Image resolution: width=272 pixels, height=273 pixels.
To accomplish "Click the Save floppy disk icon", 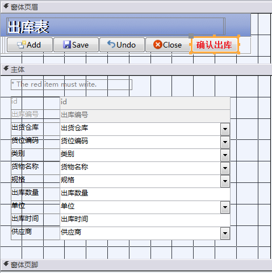I will [67, 45].
